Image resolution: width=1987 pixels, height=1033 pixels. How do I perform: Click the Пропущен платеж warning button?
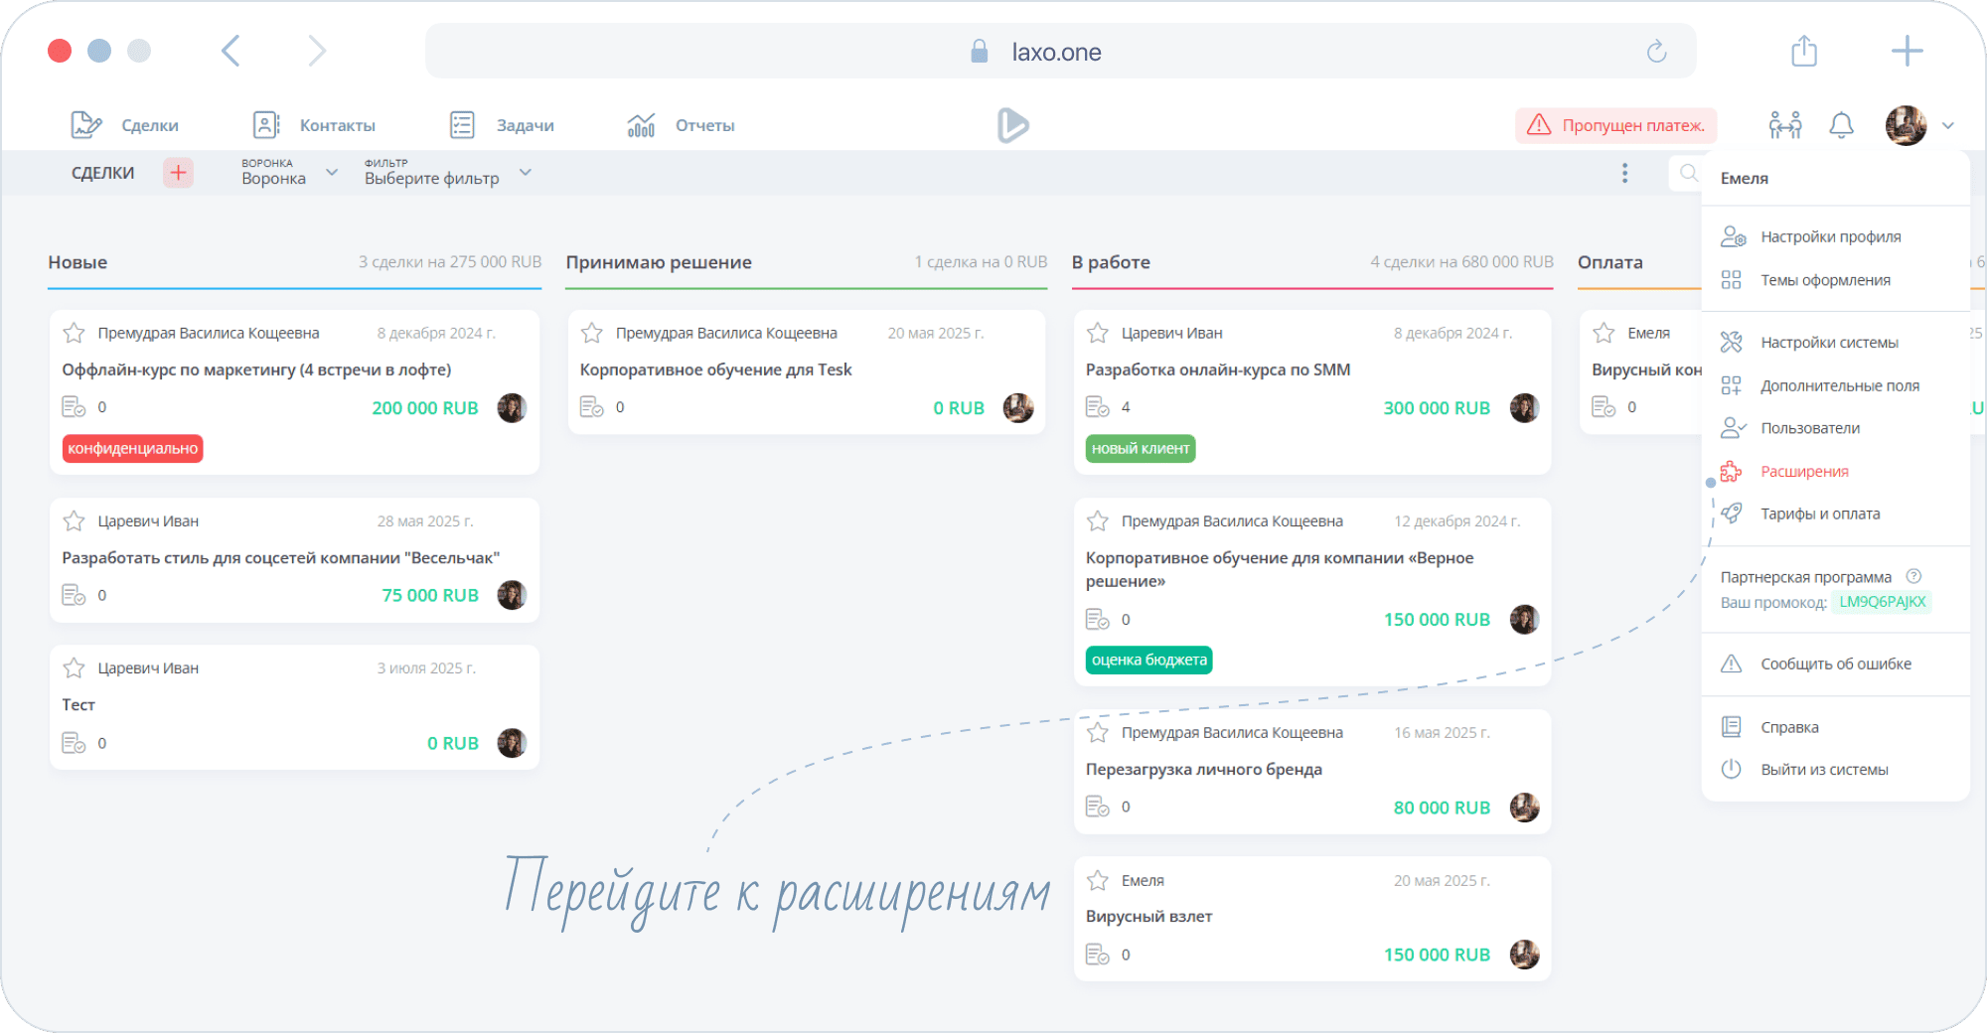[1616, 125]
